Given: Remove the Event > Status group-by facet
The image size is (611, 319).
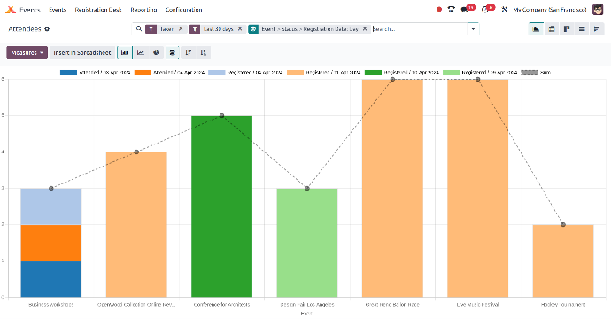Looking at the screenshot, I should tap(365, 29).
